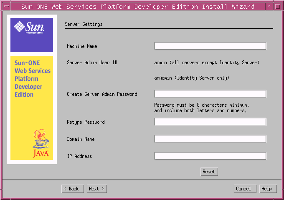
Task: Select the Domain Name text field
Action: (x=210, y=139)
